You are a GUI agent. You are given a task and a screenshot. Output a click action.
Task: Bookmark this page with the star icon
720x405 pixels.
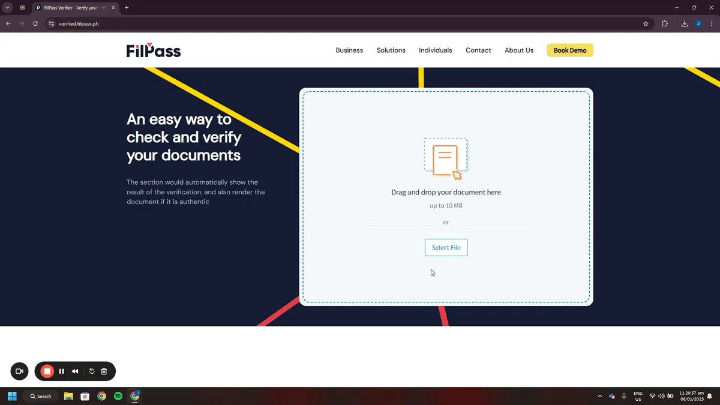[646, 23]
